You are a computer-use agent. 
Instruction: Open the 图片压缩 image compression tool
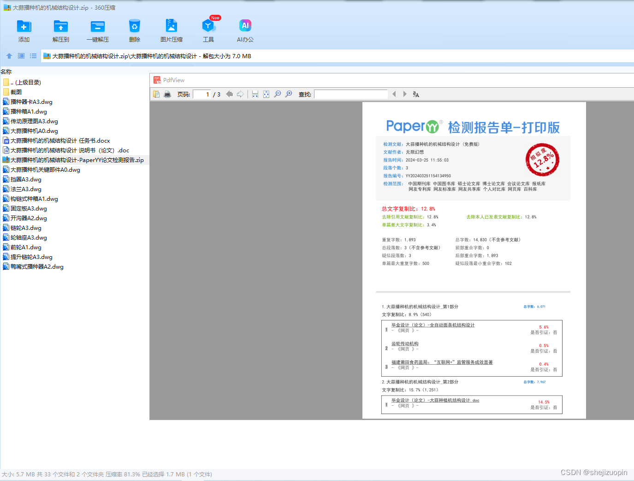(172, 26)
